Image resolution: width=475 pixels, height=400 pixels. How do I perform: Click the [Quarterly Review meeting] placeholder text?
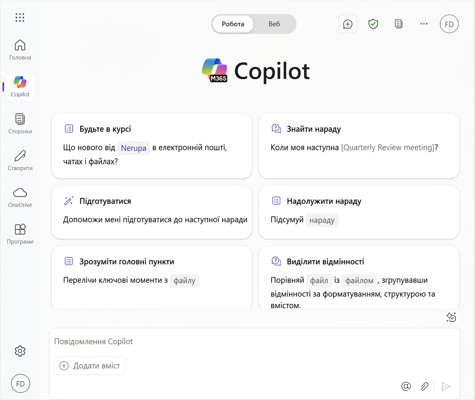tap(388, 147)
